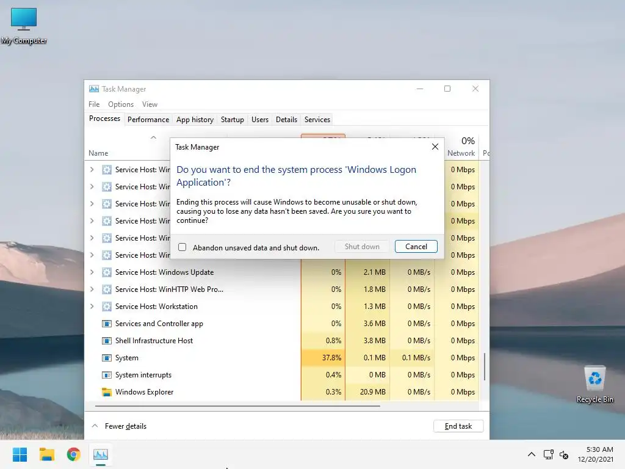Viewport: 625px width, 469px height.
Task: Click gear icon of Service Host: Windows Update
Action: [x=106, y=272]
